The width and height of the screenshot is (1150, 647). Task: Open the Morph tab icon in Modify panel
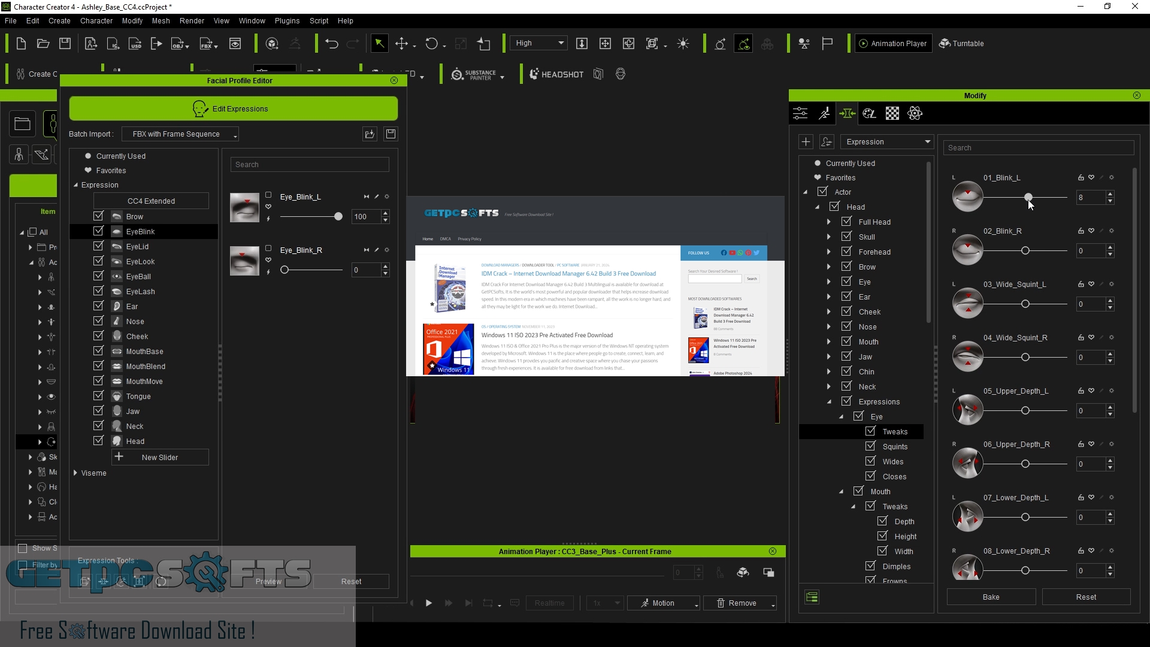coord(847,113)
